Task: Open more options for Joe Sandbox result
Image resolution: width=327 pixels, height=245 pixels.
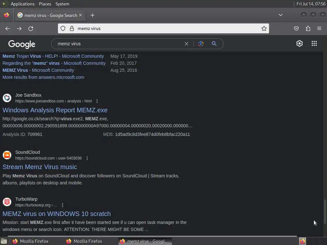Action: click(x=97, y=101)
